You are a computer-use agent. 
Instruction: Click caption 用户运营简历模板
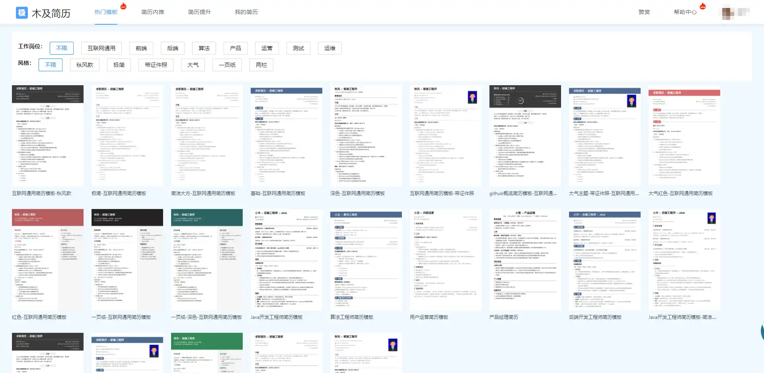click(429, 317)
